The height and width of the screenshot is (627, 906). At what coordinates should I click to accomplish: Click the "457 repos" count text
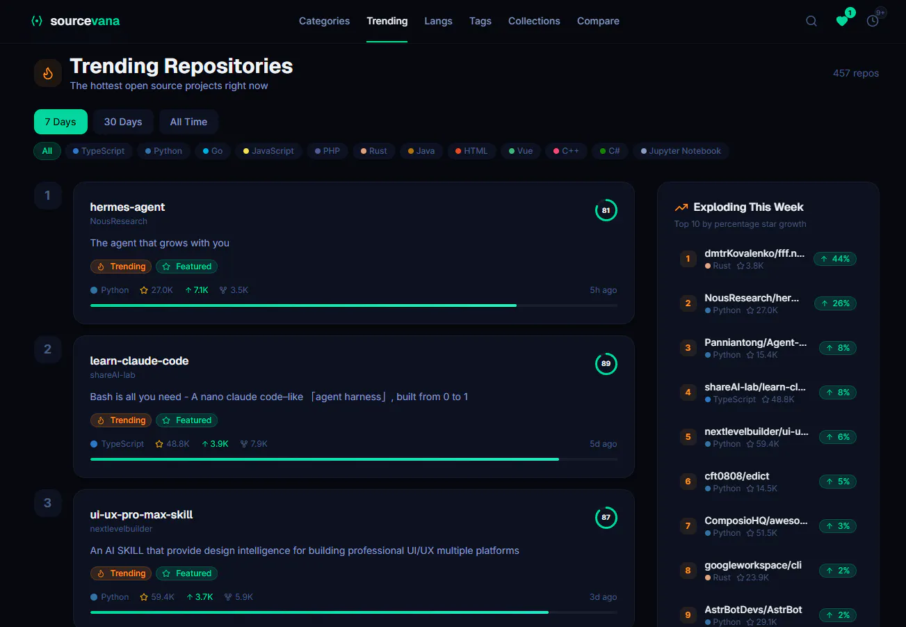(856, 73)
